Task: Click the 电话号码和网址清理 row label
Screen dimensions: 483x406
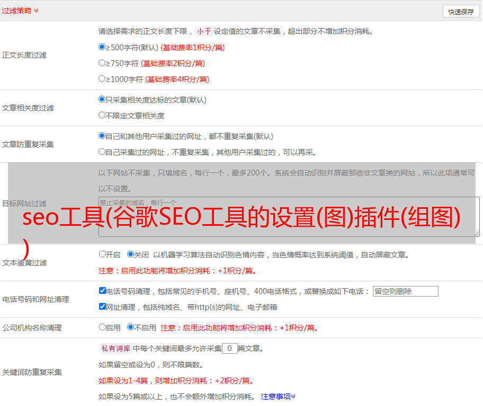Action: click(35, 299)
